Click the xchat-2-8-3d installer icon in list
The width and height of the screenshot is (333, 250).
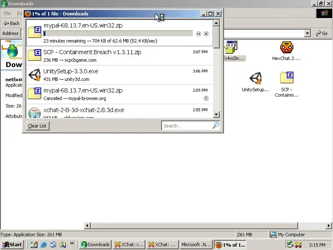[x=35, y=112]
